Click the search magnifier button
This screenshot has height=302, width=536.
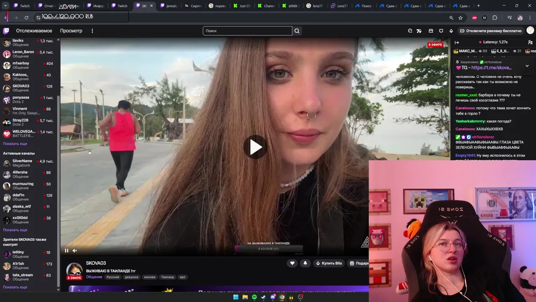click(x=297, y=31)
